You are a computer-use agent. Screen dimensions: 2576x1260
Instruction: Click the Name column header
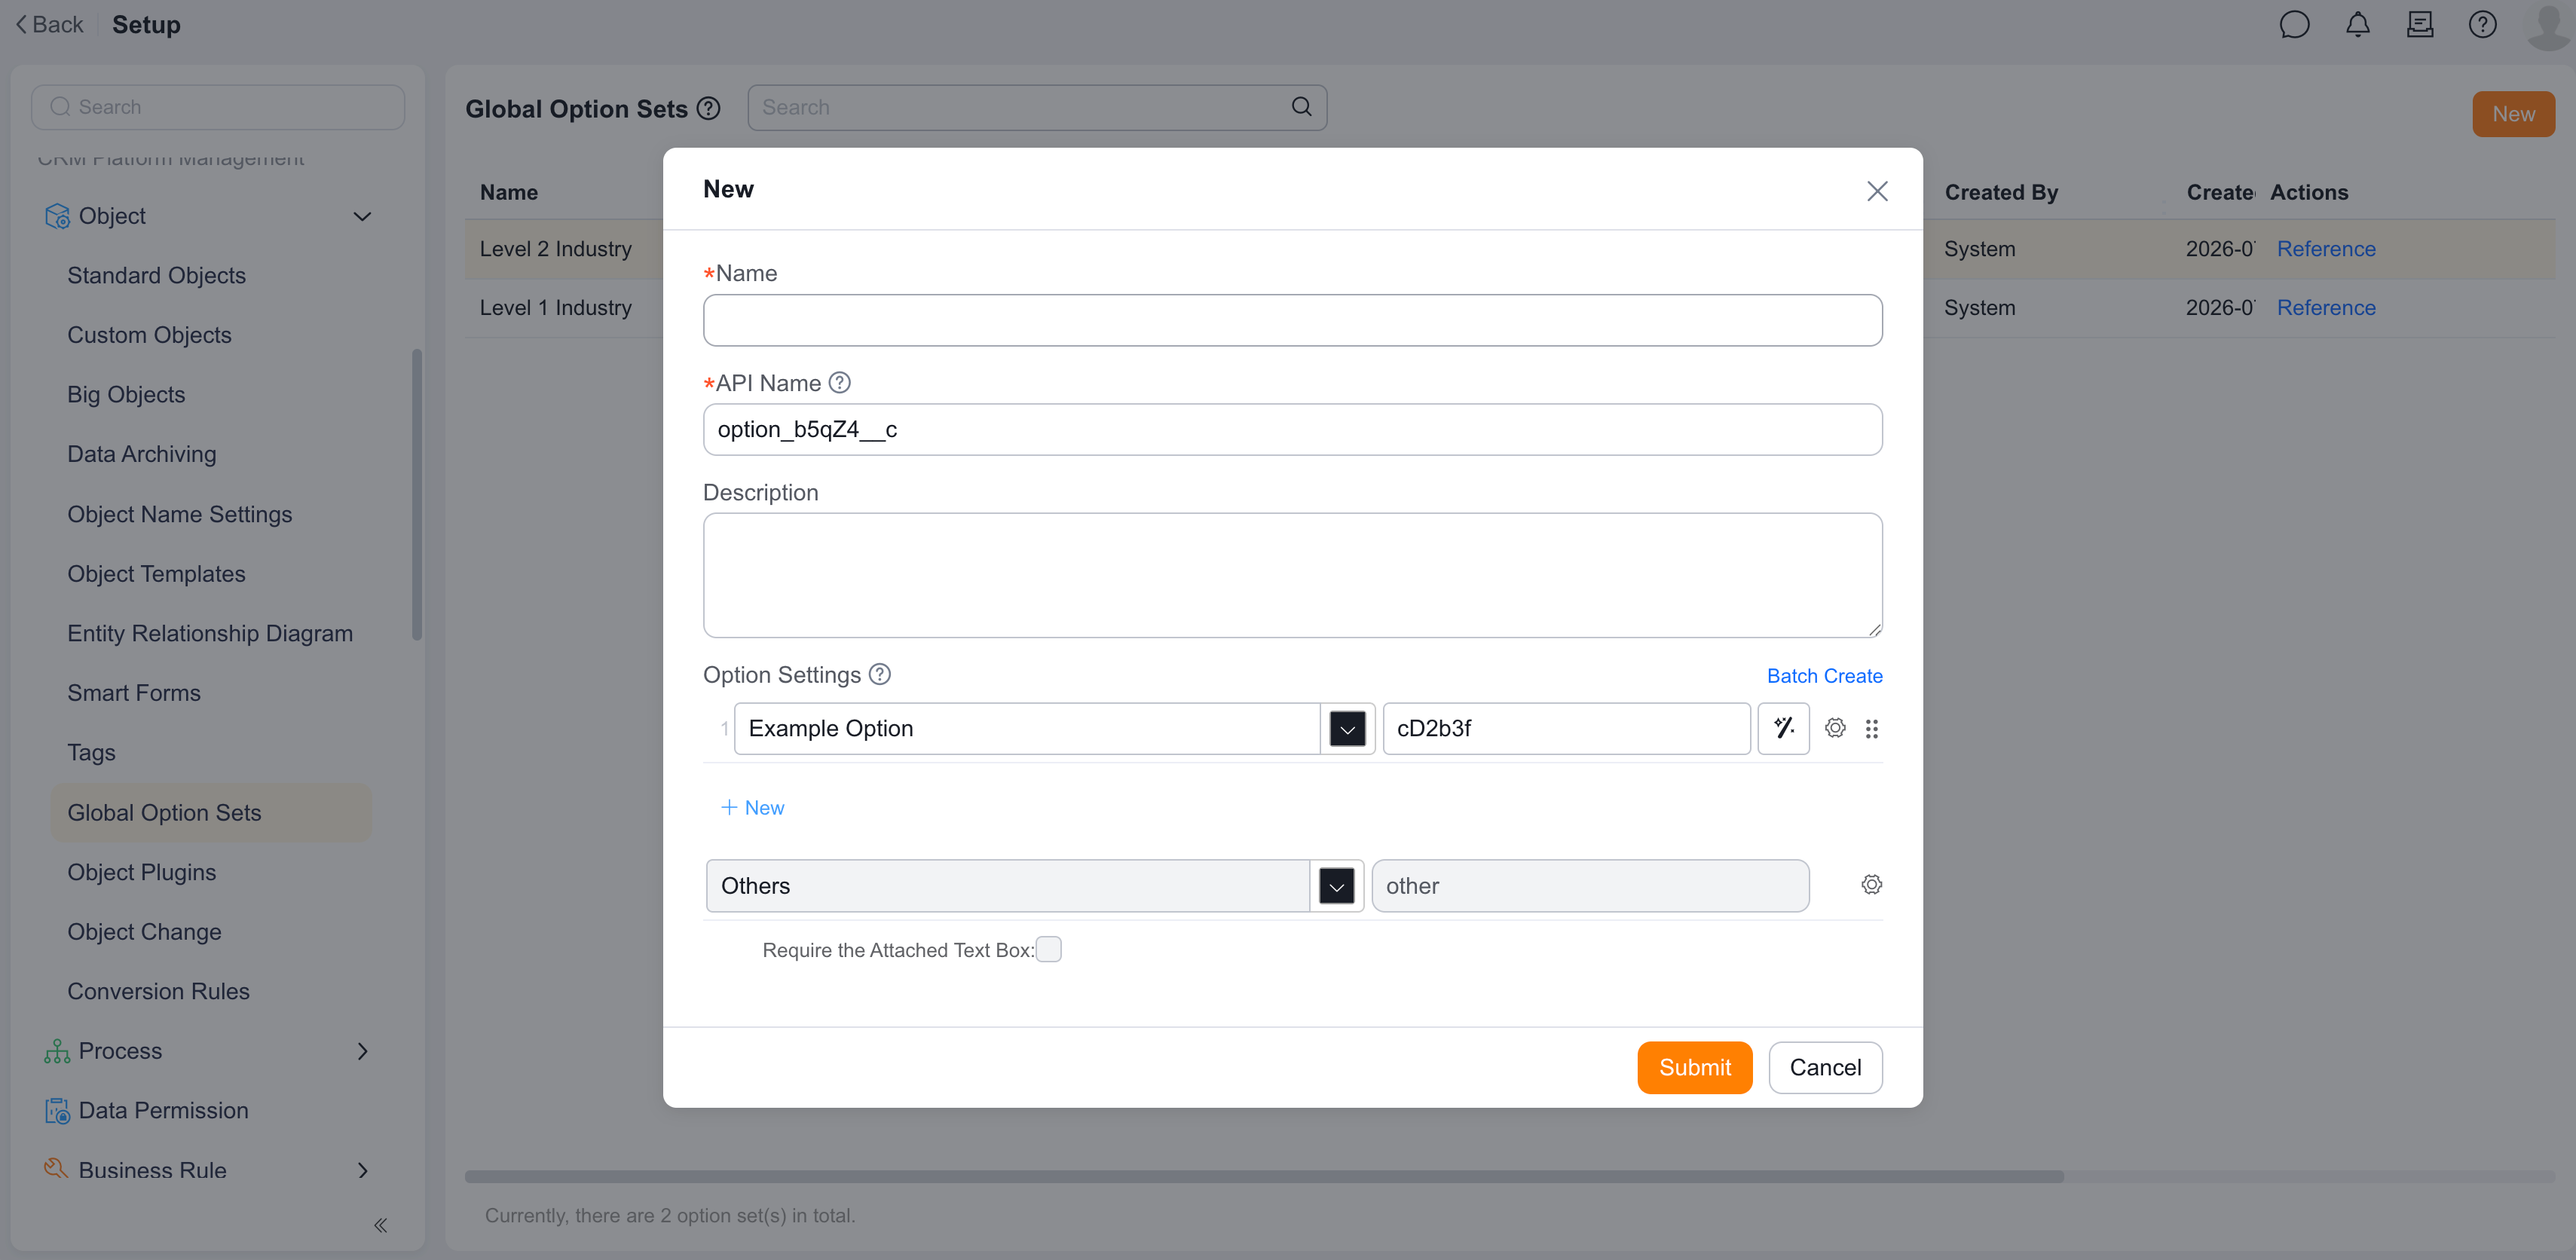click(x=508, y=193)
